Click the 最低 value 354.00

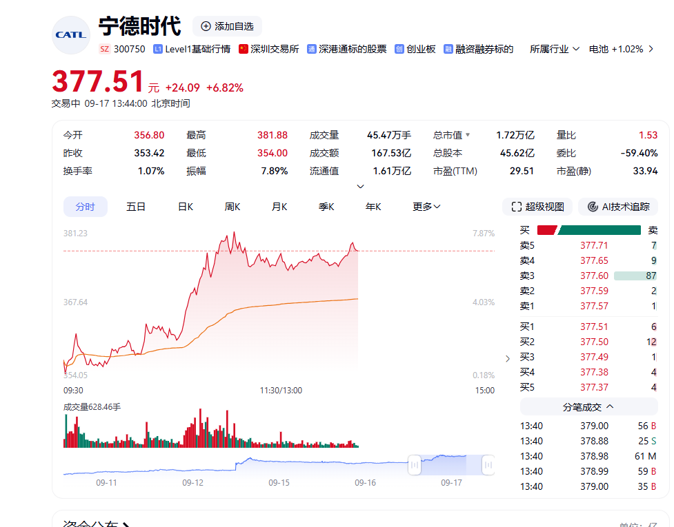tap(272, 153)
